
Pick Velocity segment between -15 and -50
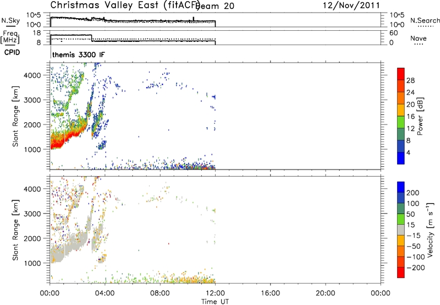[401, 241]
